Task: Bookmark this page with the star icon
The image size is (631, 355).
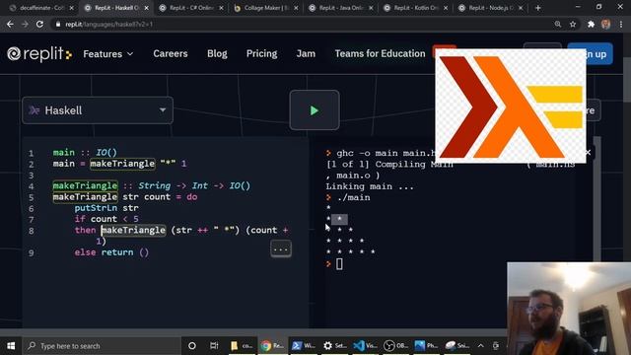Action: click(x=573, y=24)
